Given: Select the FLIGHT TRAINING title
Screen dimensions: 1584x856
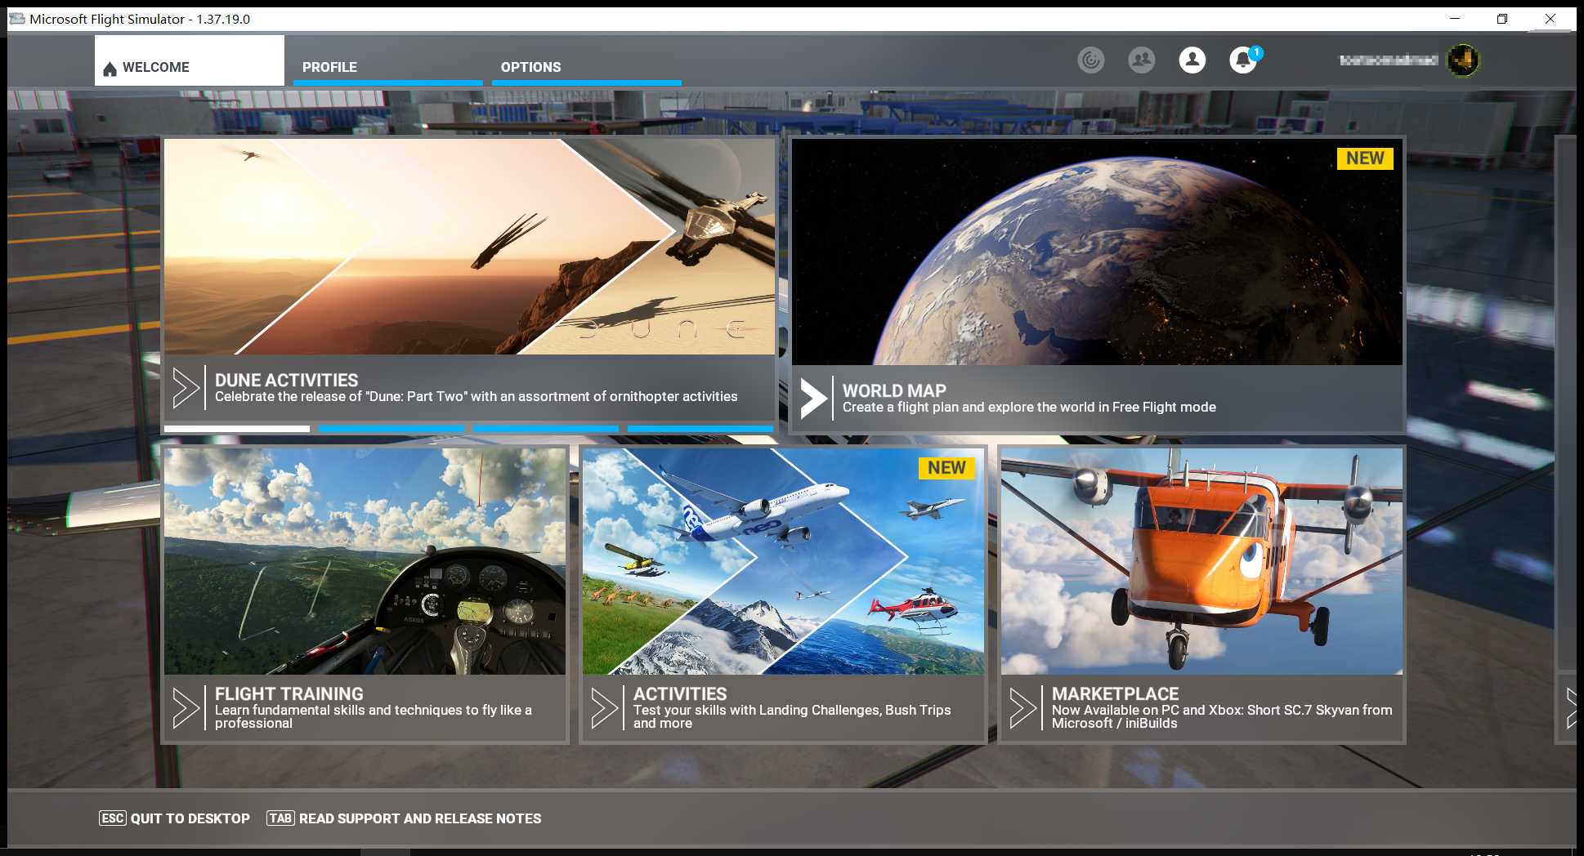Looking at the screenshot, I should tap(289, 693).
